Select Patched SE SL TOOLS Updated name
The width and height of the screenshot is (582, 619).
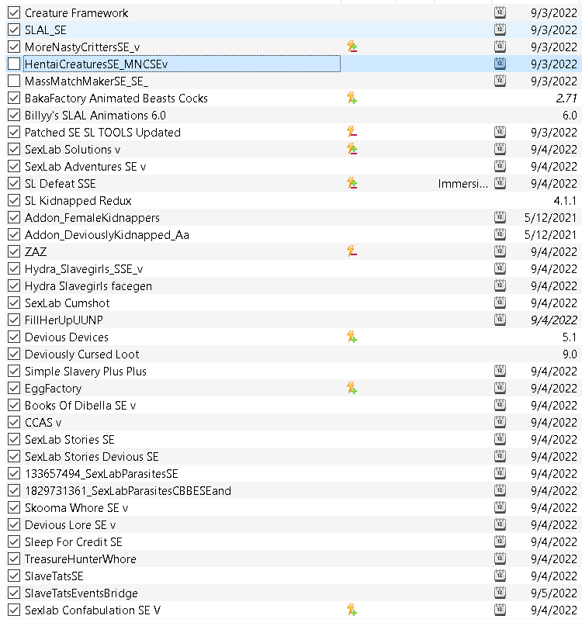[102, 132]
